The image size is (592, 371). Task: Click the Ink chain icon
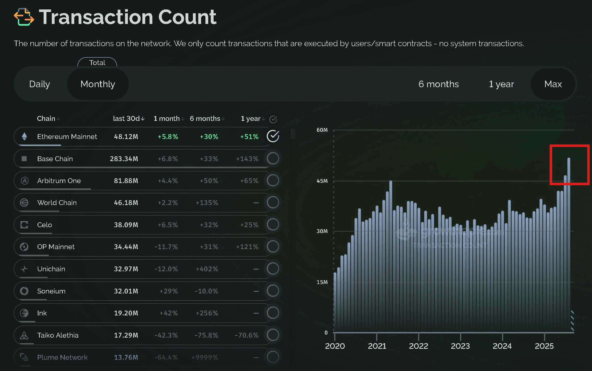[24, 313]
